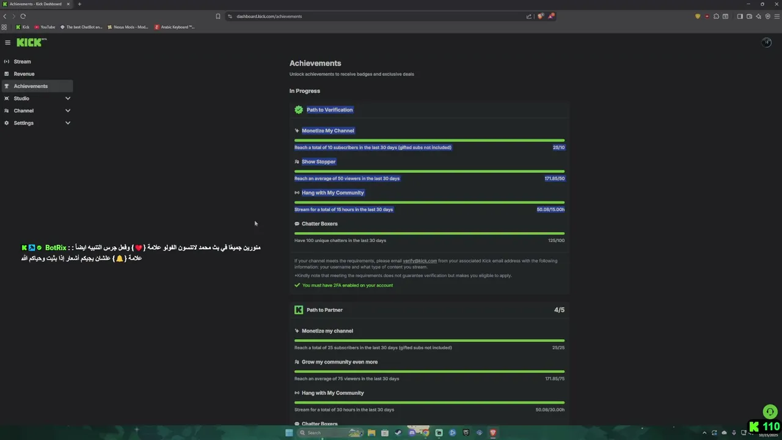
Task: Open Discord from the taskbar
Action: (412, 433)
